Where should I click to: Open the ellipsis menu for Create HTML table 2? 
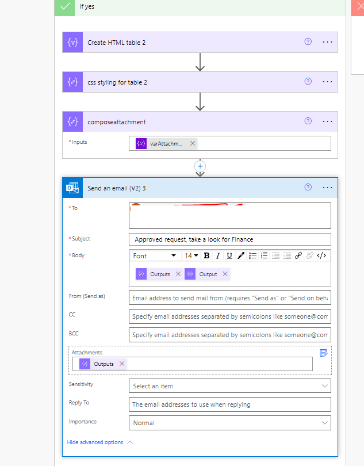(327, 42)
